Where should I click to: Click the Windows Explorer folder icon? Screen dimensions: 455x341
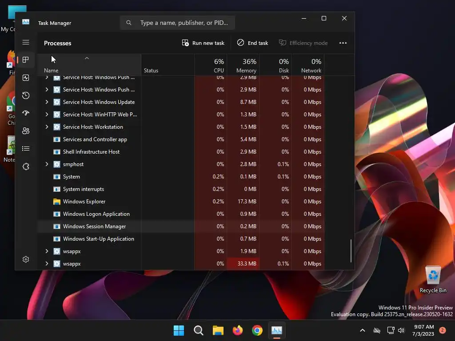(57, 202)
